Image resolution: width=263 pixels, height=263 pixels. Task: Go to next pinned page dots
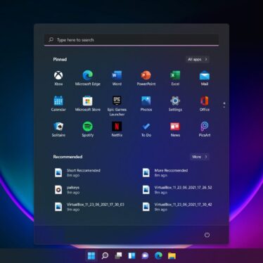224,105
